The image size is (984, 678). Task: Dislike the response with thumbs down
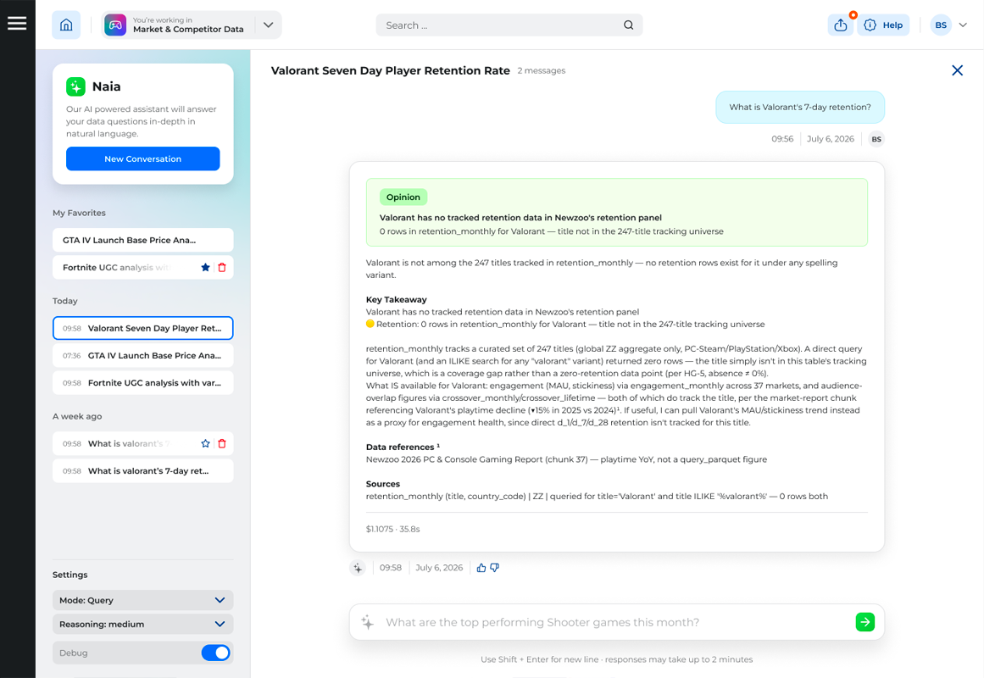pos(495,568)
